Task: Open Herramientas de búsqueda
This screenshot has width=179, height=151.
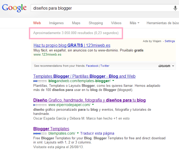Action: [x=163, y=23]
